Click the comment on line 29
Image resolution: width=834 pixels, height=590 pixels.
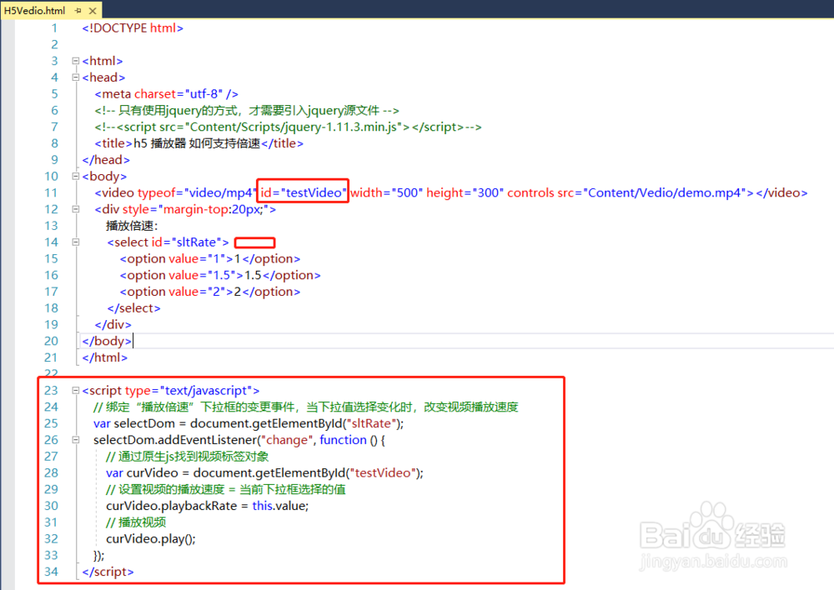point(226,489)
